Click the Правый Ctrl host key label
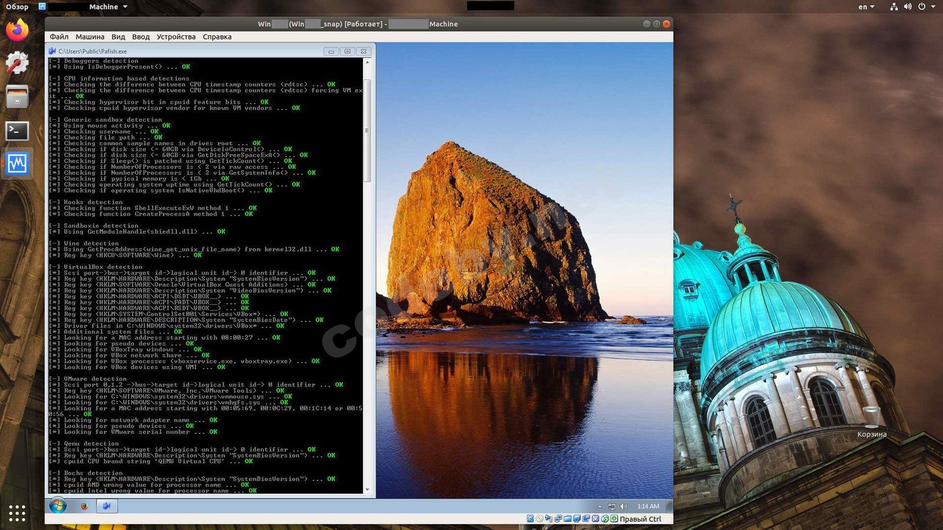Screen dimensions: 943x530 [x=641, y=519]
